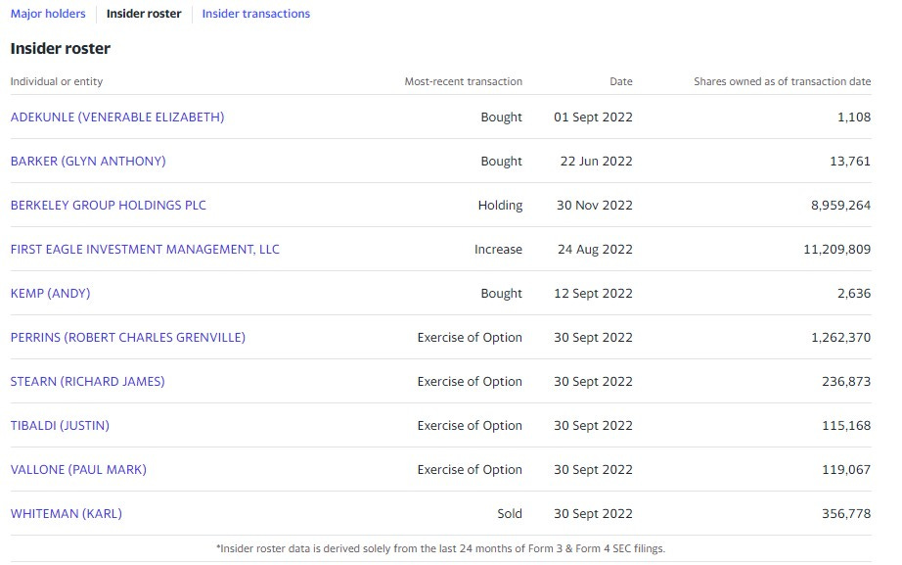Screen dimensions: 902x565
Task: Open STEARN (RICHARD JAMES) insider link
Action: click(x=87, y=381)
